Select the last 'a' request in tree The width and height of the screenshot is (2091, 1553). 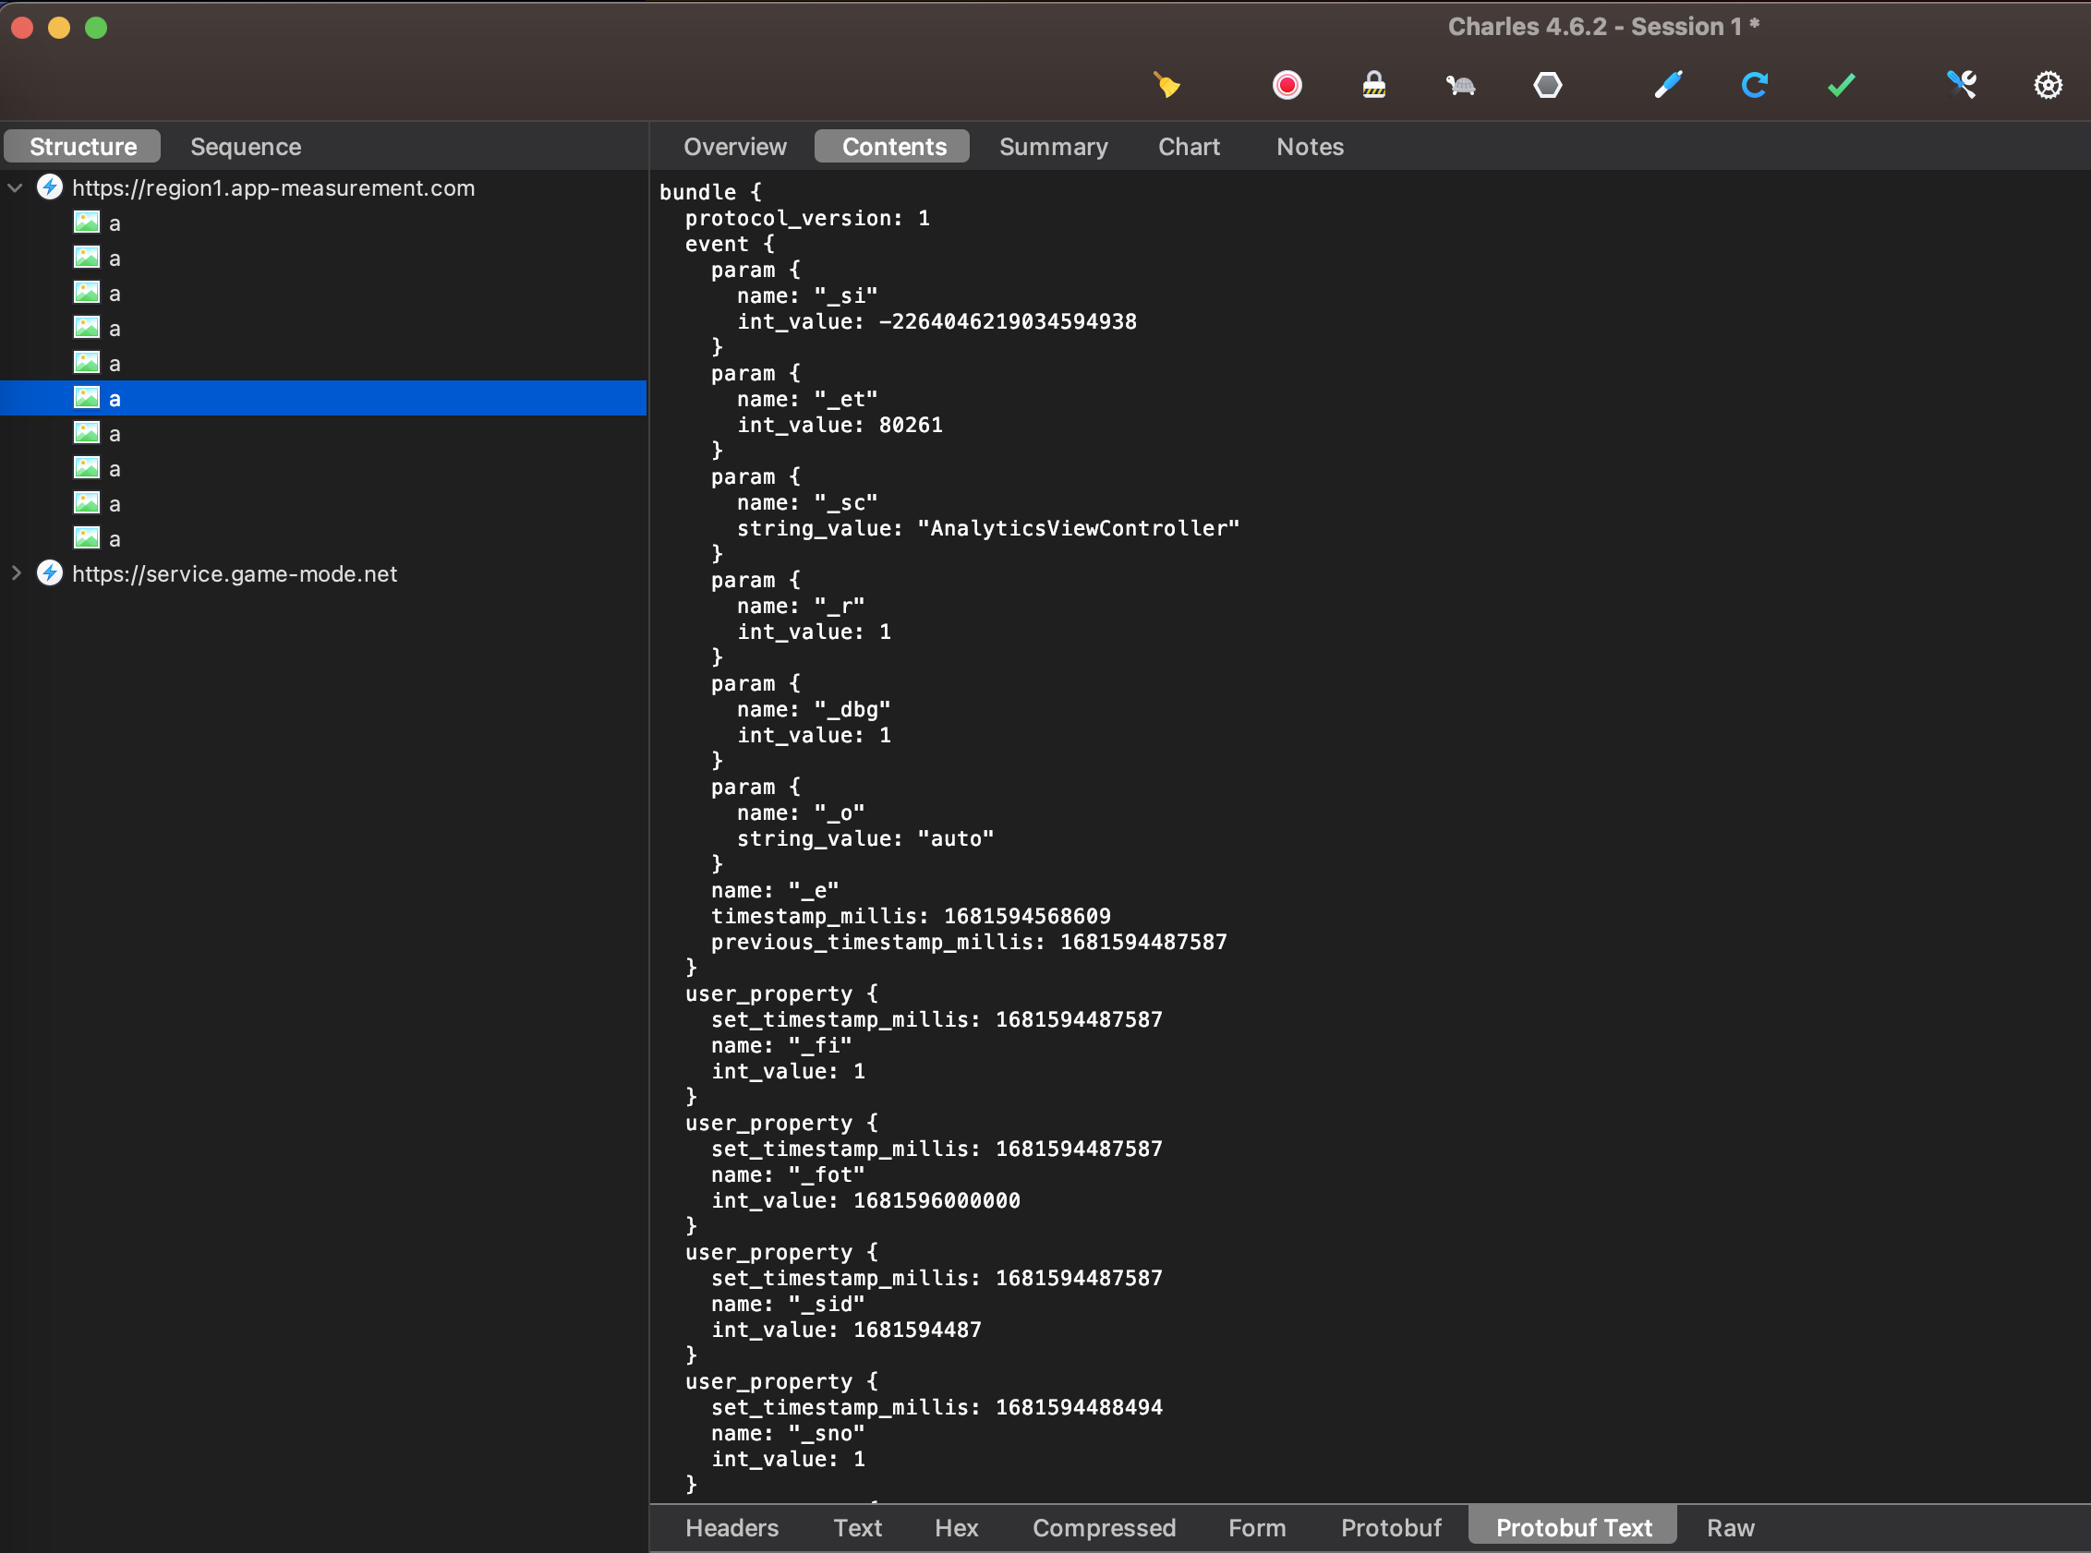click(x=114, y=538)
